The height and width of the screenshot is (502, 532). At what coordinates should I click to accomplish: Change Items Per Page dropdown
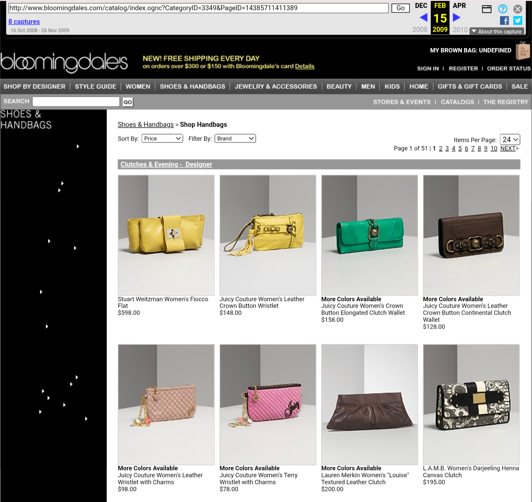pos(510,140)
